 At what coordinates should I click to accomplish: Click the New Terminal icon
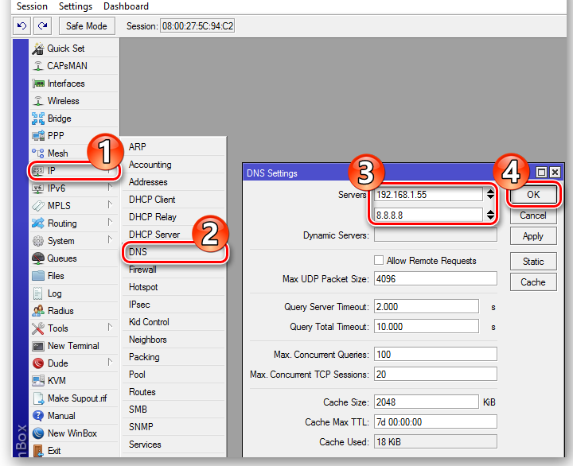point(38,346)
